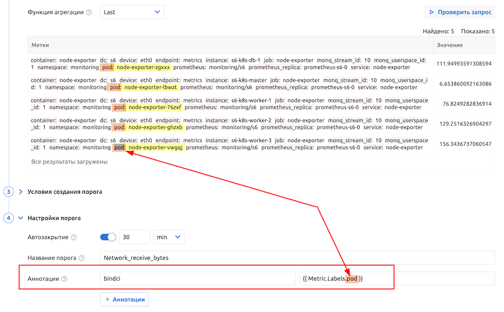Select the result row for node-exporter-zgxxx
This screenshot has width=504, height=312.
230,64
